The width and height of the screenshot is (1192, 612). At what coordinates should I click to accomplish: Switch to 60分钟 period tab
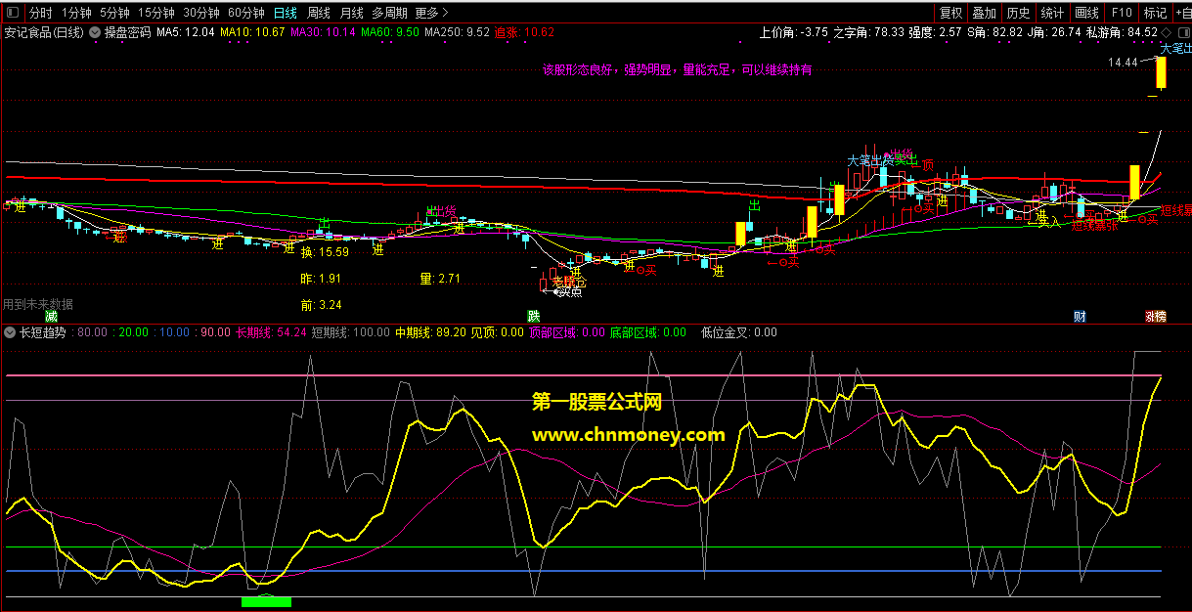click(245, 13)
